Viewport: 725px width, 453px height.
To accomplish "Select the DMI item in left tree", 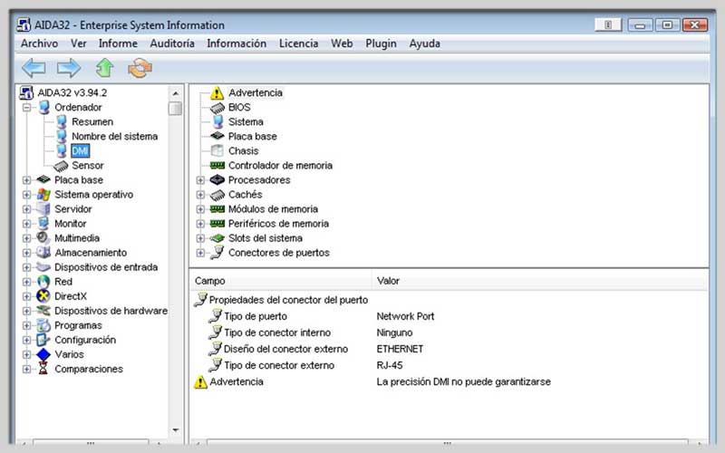I will (x=80, y=151).
